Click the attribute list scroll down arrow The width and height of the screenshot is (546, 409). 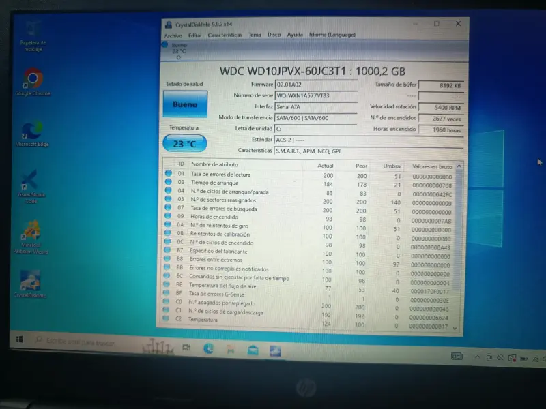[455, 328]
